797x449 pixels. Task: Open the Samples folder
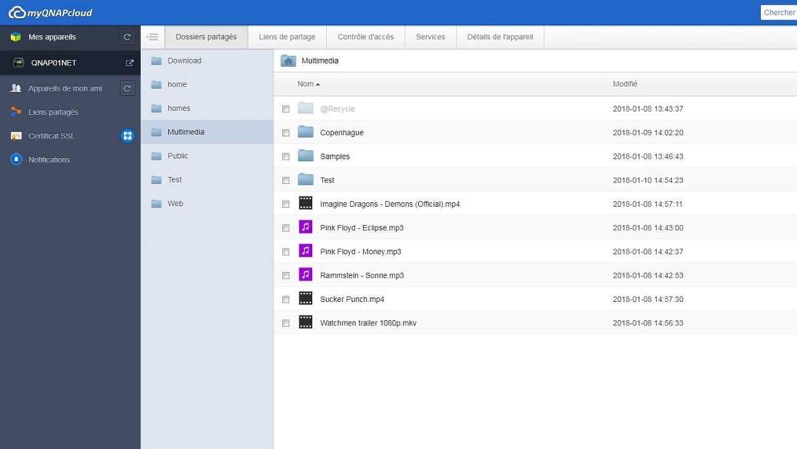click(x=334, y=157)
